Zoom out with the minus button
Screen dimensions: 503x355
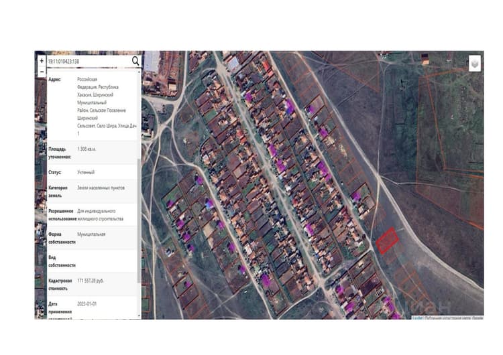click(x=42, y=72)
